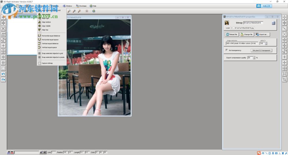288x155 pixels.
Task: Click the search text field in the bottom bar
Action: click(27, 152)
